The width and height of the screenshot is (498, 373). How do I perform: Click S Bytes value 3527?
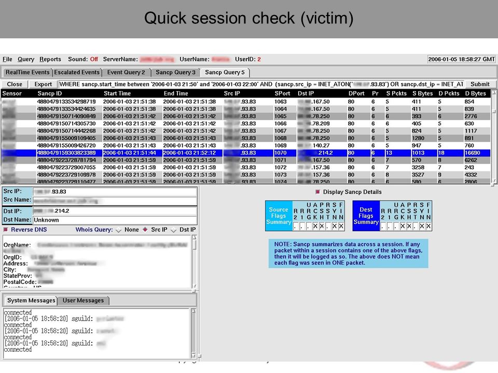pos(418,175)
